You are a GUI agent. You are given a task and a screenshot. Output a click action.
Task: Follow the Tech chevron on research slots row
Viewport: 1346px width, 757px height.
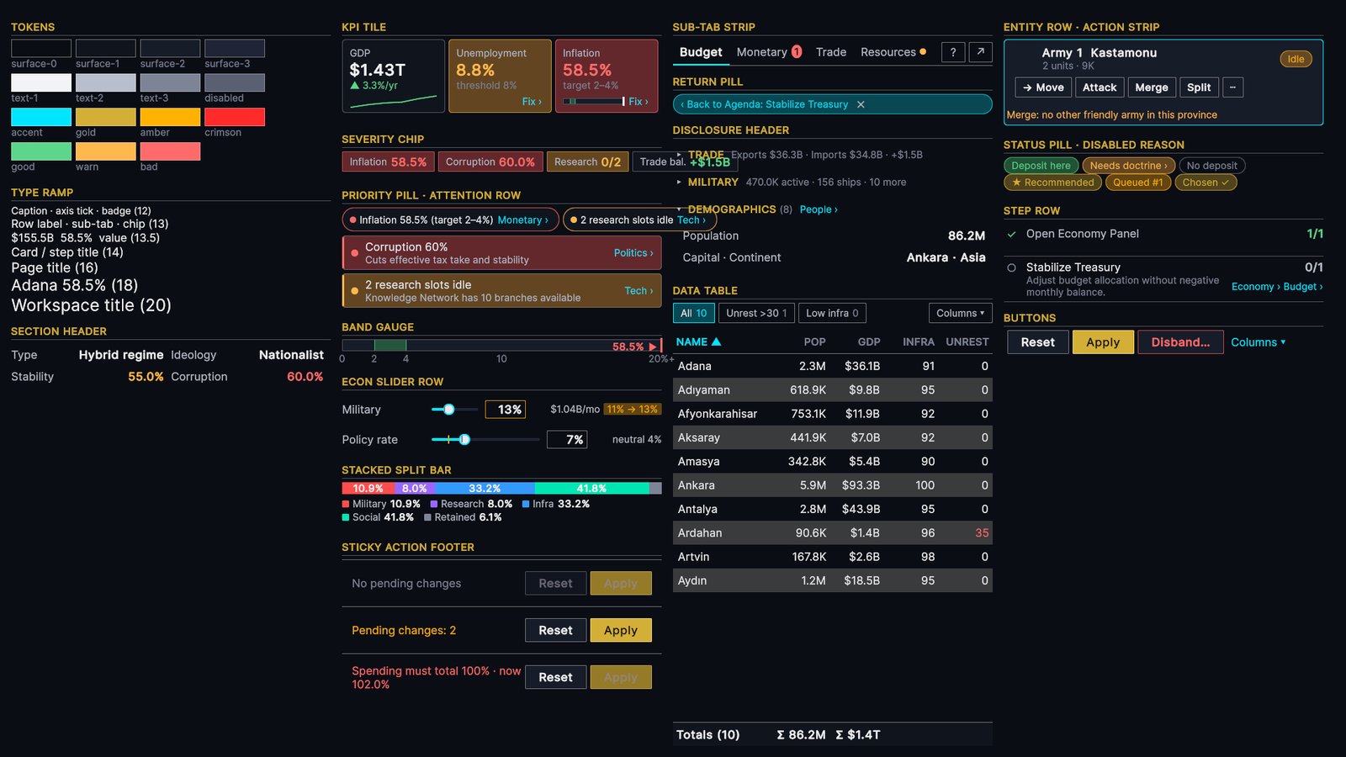(x=639, y=291)
